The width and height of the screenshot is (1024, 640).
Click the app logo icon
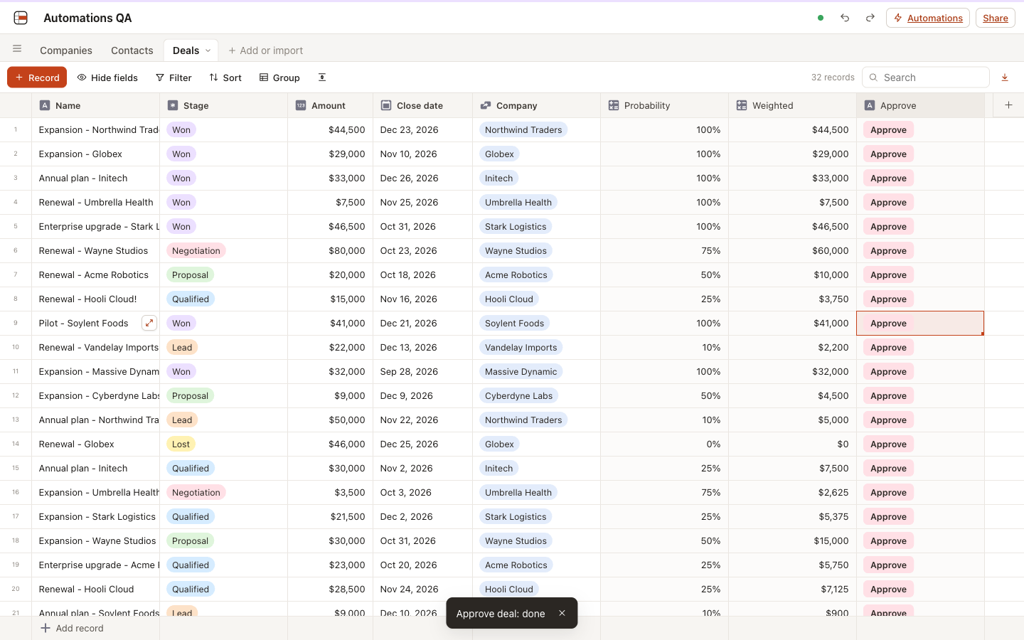[21, 18]
